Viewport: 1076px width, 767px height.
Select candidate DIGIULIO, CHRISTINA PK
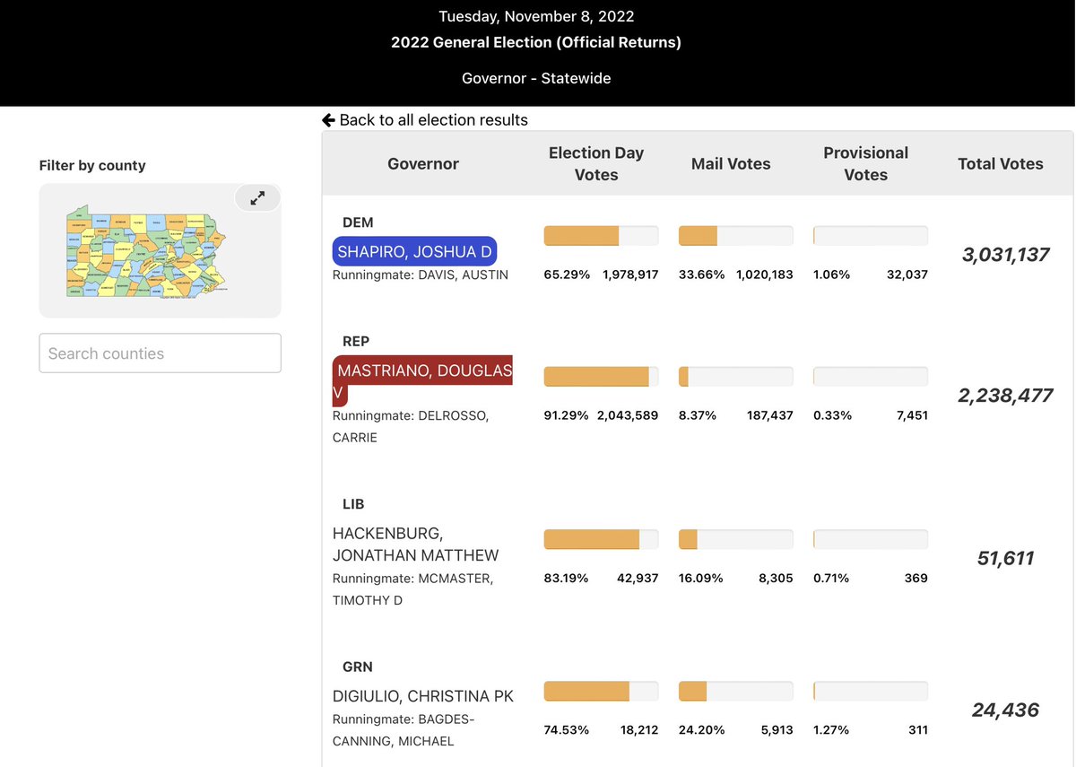[x=423, y=696]
